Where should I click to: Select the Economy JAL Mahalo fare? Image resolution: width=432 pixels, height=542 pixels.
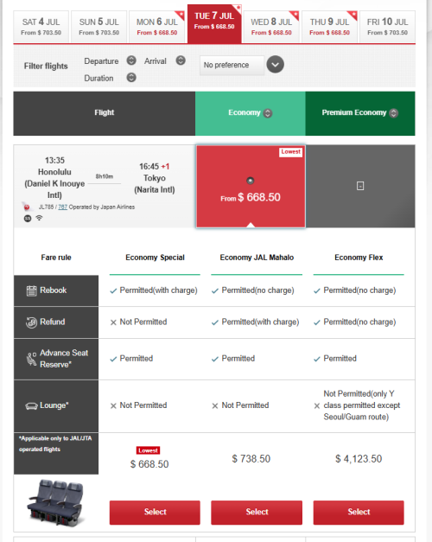pos(257,513)
